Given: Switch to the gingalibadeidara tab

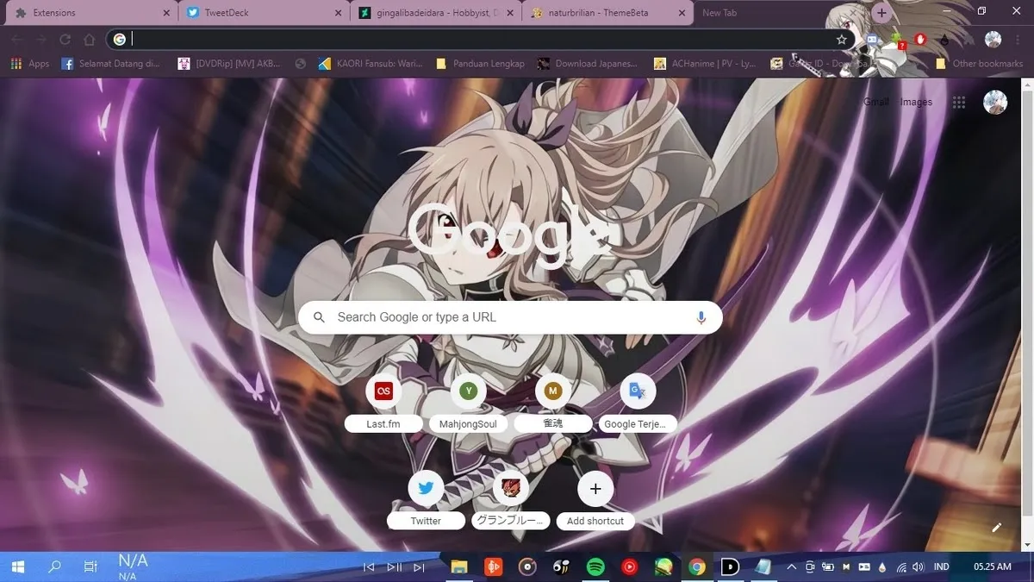Looking at the screenshot, I should point(436,13).
